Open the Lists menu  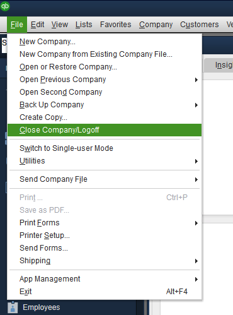pyautogui.click(x=84, y=25)
